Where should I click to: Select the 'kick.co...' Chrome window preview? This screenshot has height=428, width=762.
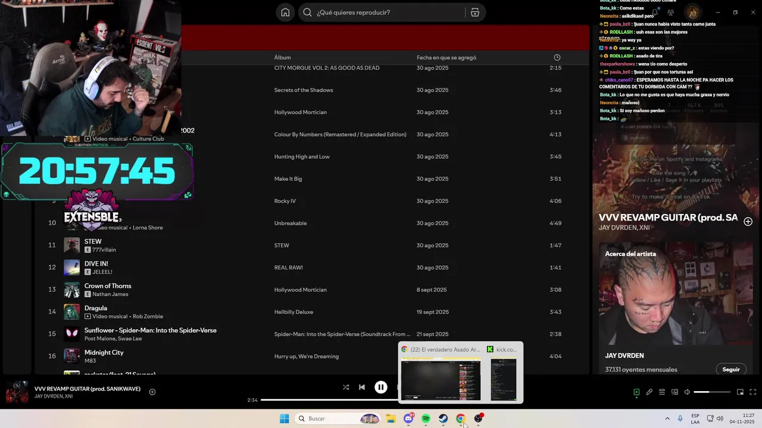pyautogui.click(x=503, y=373)
